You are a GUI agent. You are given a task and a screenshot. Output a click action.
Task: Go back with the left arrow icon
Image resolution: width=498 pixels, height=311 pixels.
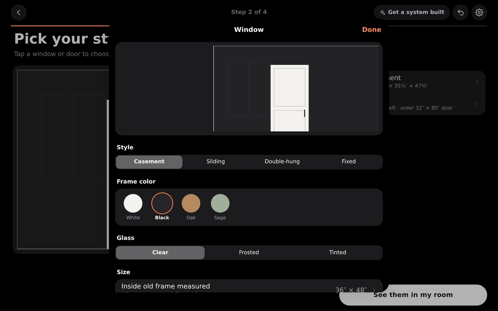point(19,12)
